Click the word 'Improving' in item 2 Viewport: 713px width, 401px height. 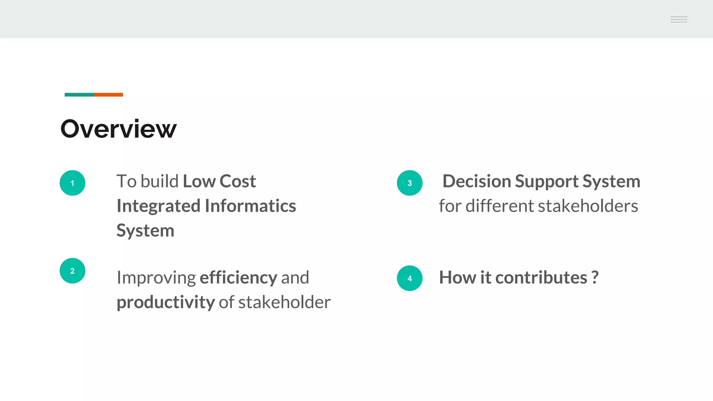156,278
